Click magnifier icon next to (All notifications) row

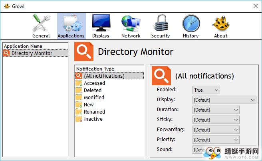coord(79,76)
